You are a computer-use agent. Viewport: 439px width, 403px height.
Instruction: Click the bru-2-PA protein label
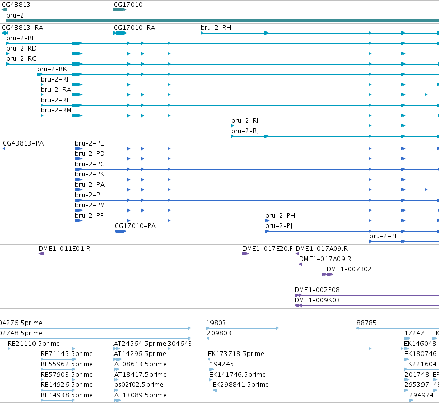tap(90, 185)
